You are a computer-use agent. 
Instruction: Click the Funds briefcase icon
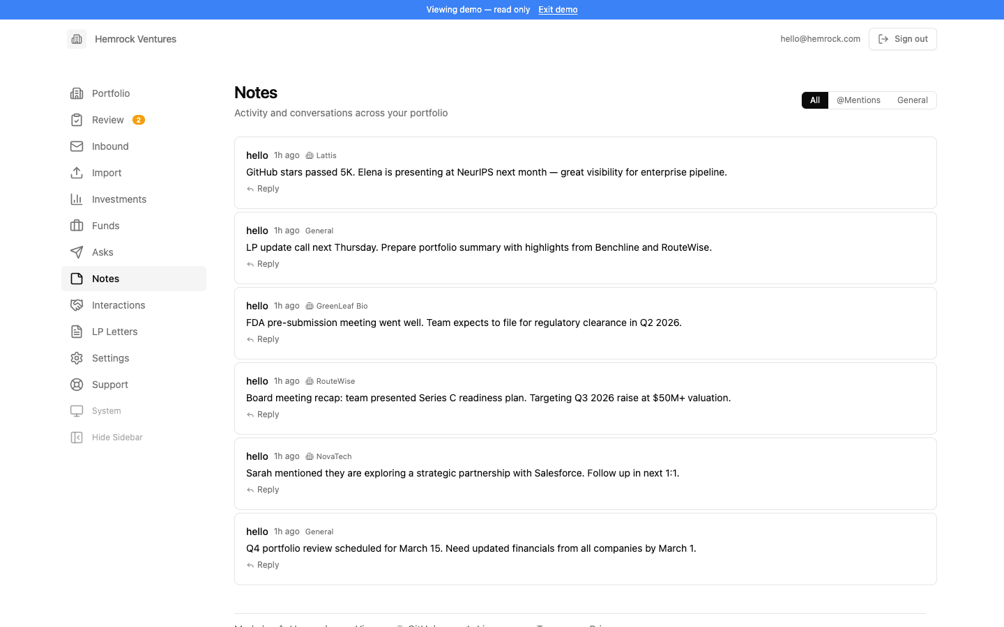point(77,226)
